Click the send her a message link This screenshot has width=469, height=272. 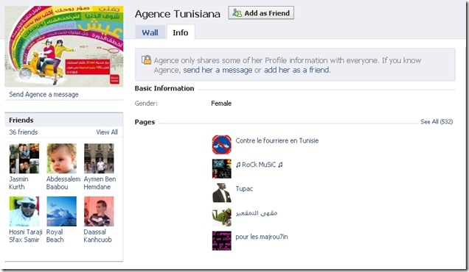(218, 70)
